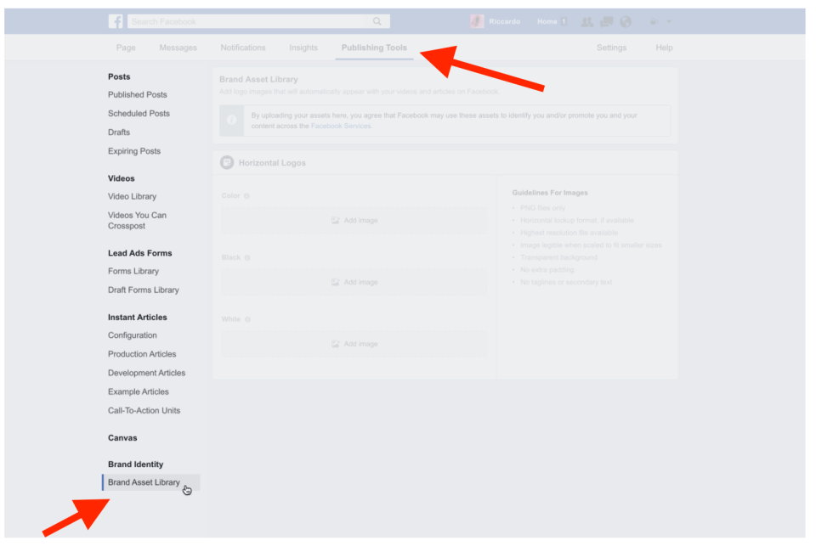Image resolution: width=816 pixels, height=546 pixels.
Task: Go to Home in the top bar
Action: (547, 21)
